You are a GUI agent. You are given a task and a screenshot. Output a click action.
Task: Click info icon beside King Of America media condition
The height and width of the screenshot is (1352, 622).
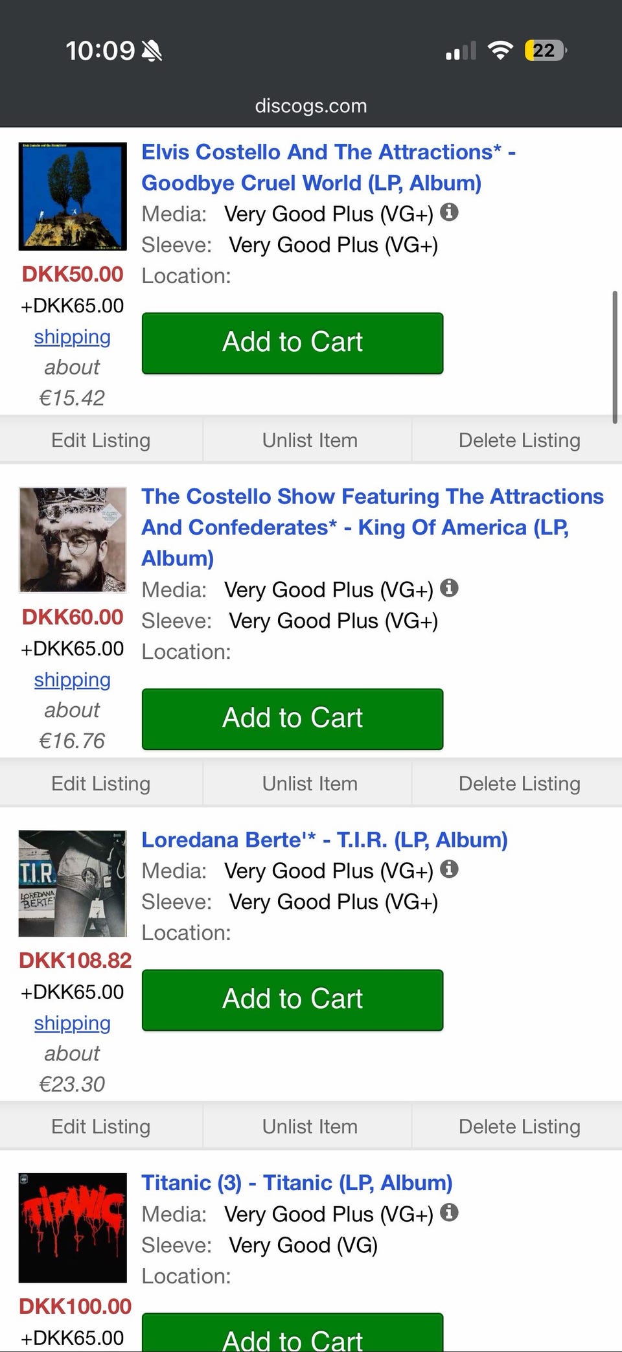click(x=449, y=588)
